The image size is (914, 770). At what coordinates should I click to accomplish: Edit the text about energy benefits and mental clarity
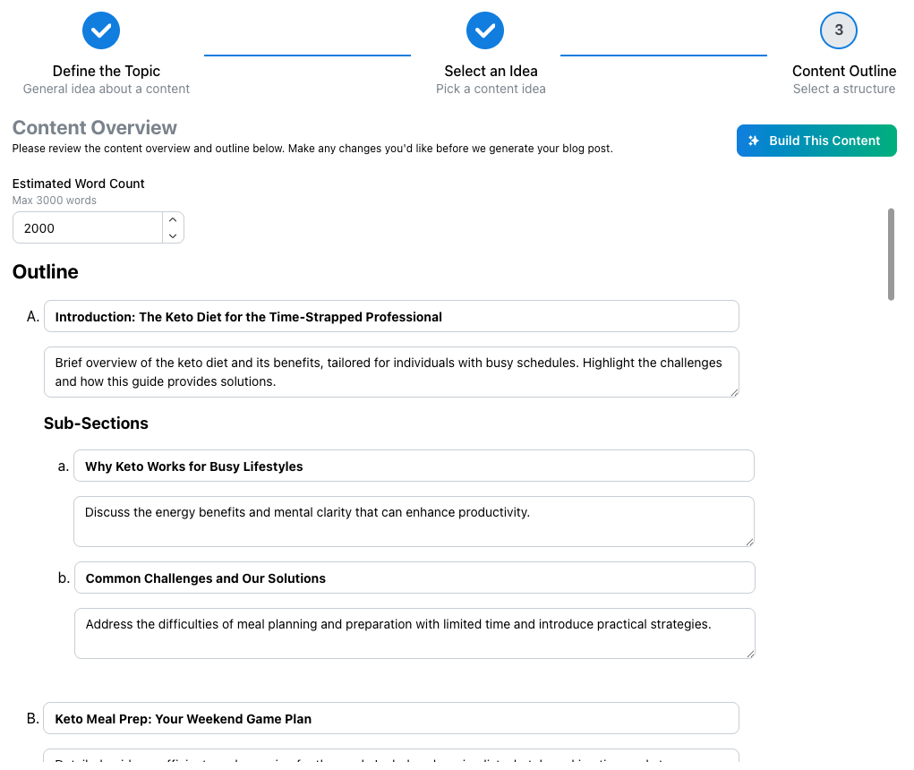414,521
